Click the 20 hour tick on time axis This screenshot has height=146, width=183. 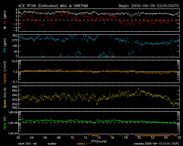point(139,137)
